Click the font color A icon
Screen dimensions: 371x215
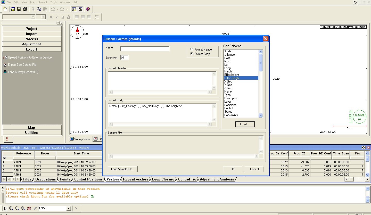point(69,17)
